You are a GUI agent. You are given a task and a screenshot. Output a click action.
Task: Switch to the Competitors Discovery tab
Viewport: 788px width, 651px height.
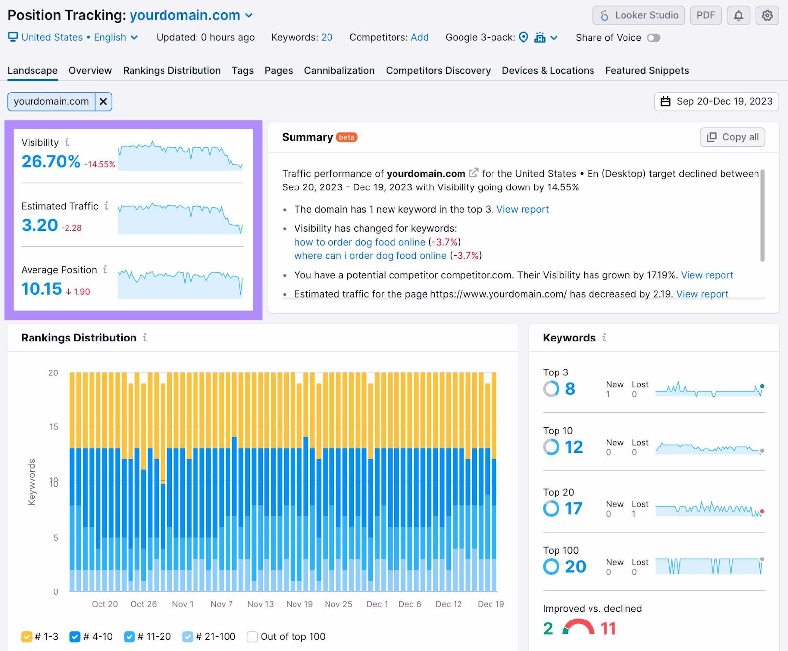point(438,70)
